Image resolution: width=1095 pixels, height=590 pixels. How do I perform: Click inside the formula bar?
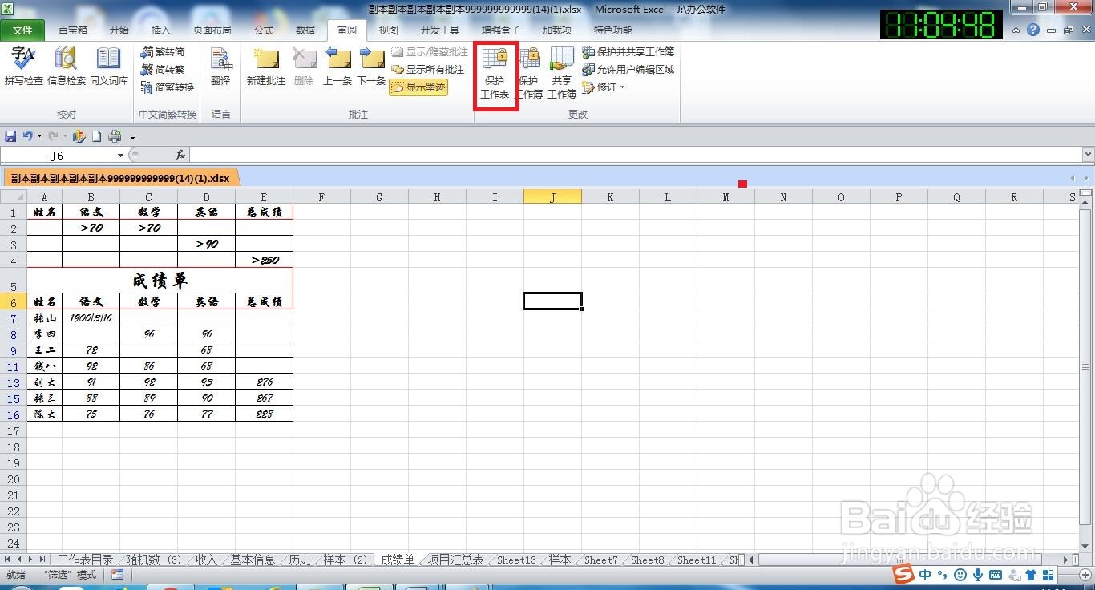click(x=635, y=155)
